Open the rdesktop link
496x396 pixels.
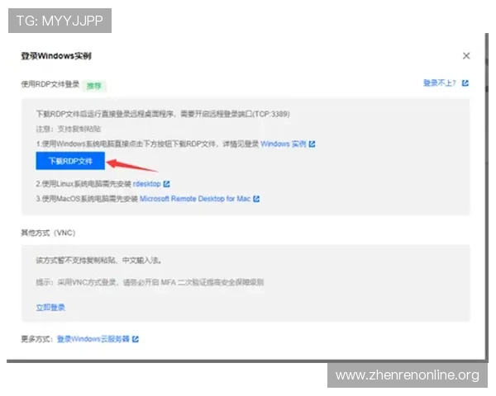pyautogui.click(x=147, y=184)
